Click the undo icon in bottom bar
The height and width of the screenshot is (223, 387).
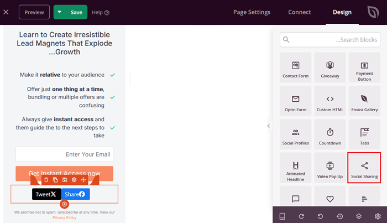pos(320,215)
